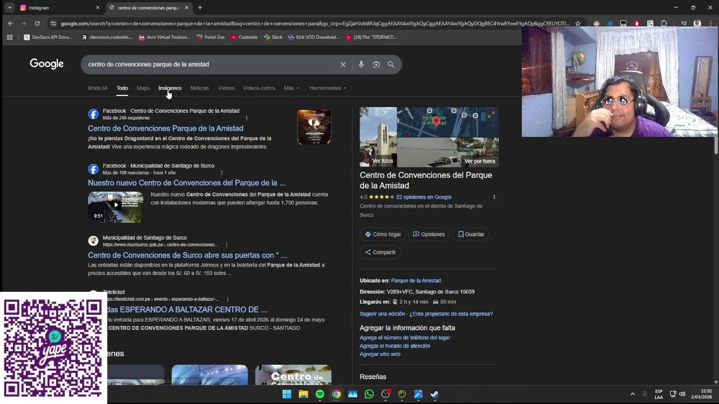Open the volume control in tray
Image resolution: width=719 pixels, height=404 pixels.
[682, 394]
